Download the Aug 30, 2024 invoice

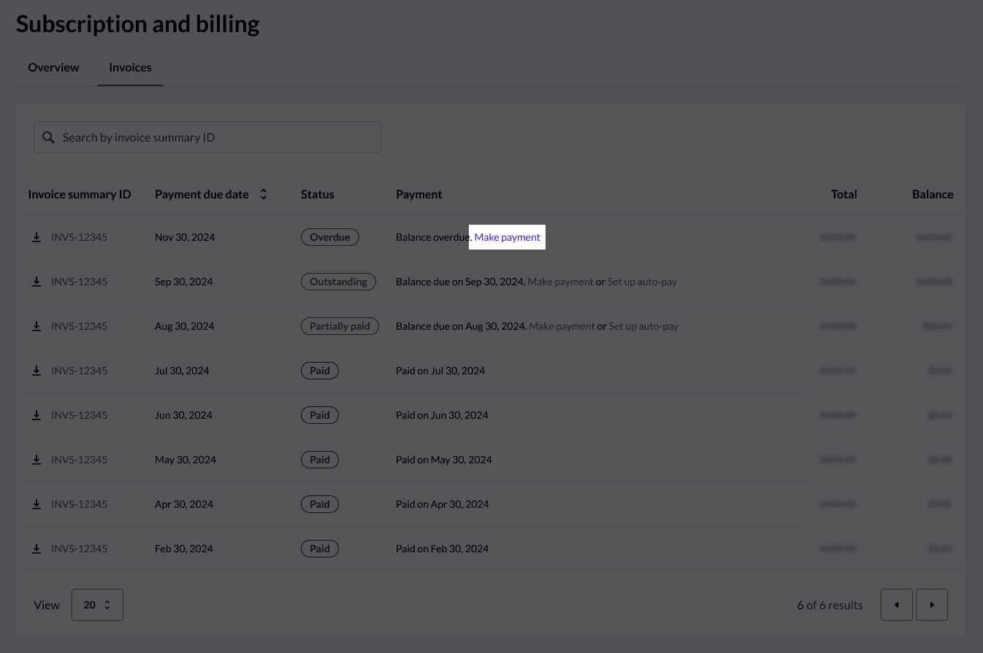[x=37, y=326]
